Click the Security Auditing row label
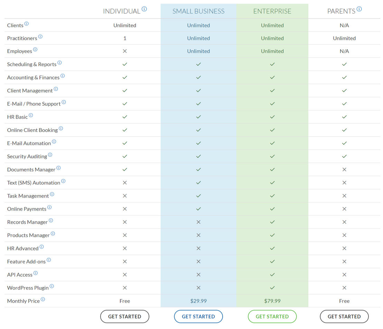The width and height of the screenshot is (383, 329). point(27,157)
